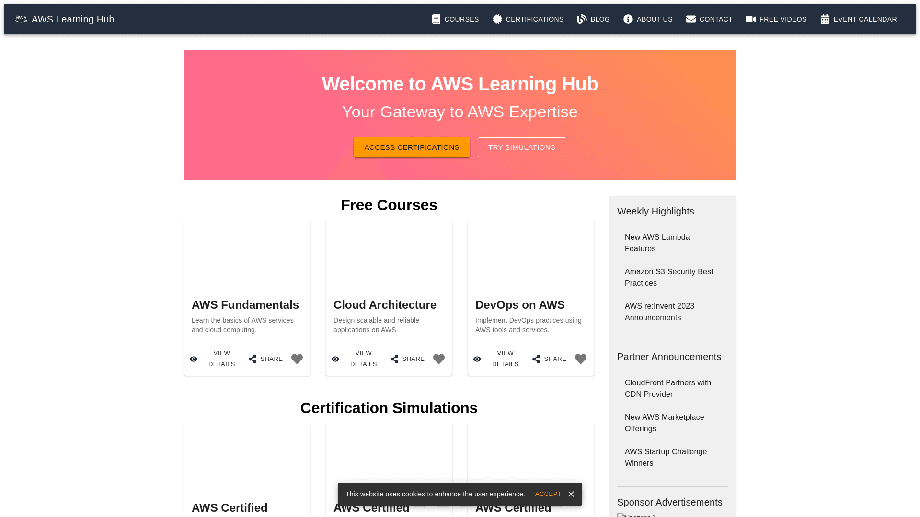
Task: Open Cloud Architecture details via eye icon
Action: [335, 359]
